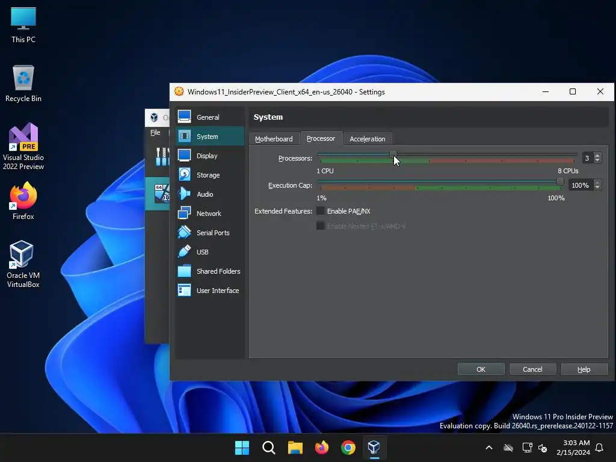The height and width of the screenshot is (462, 616).
Task: Open the Windows Start menu
Action: coord(242,448)
